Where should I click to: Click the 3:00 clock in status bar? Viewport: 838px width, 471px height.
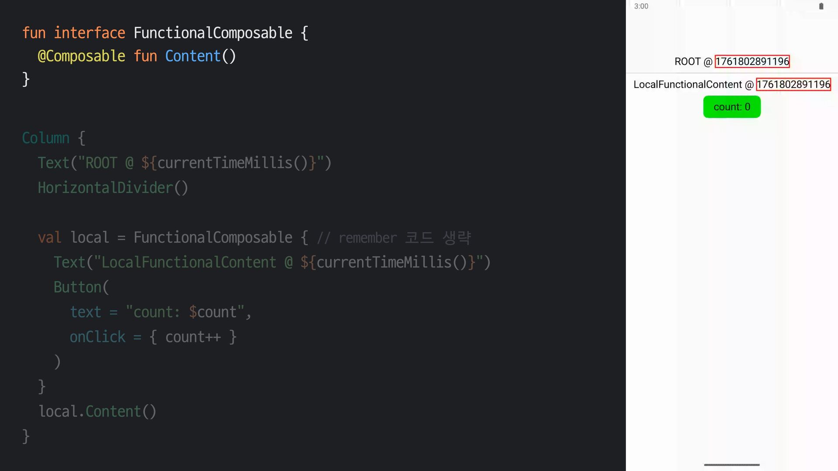pos(641,6)
